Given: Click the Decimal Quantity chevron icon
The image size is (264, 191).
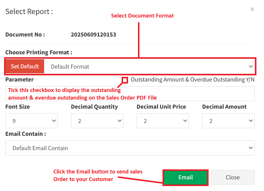Looking at the screenshot, I should (x=119, y=121).
